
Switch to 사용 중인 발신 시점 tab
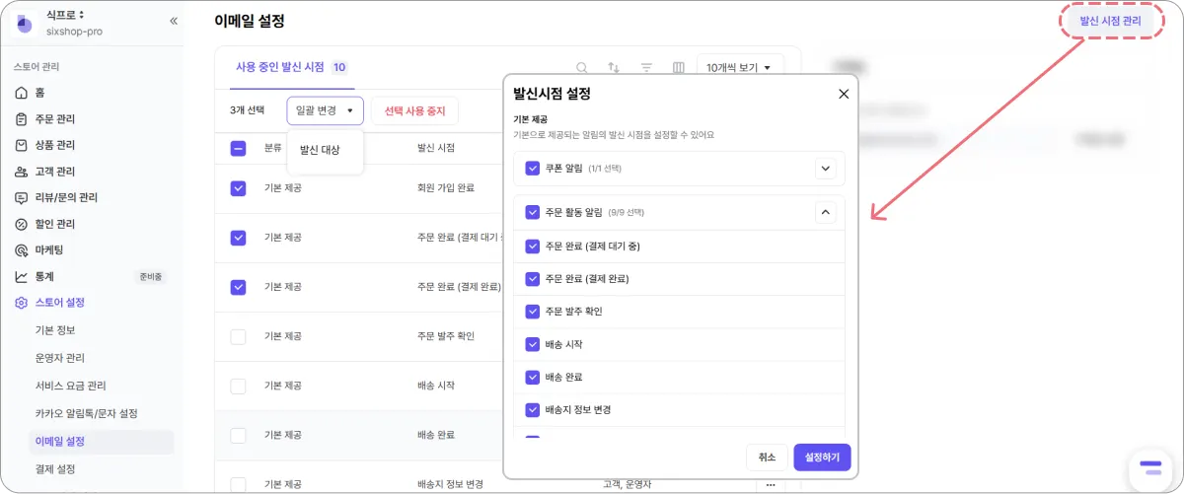tap(280, 67)
